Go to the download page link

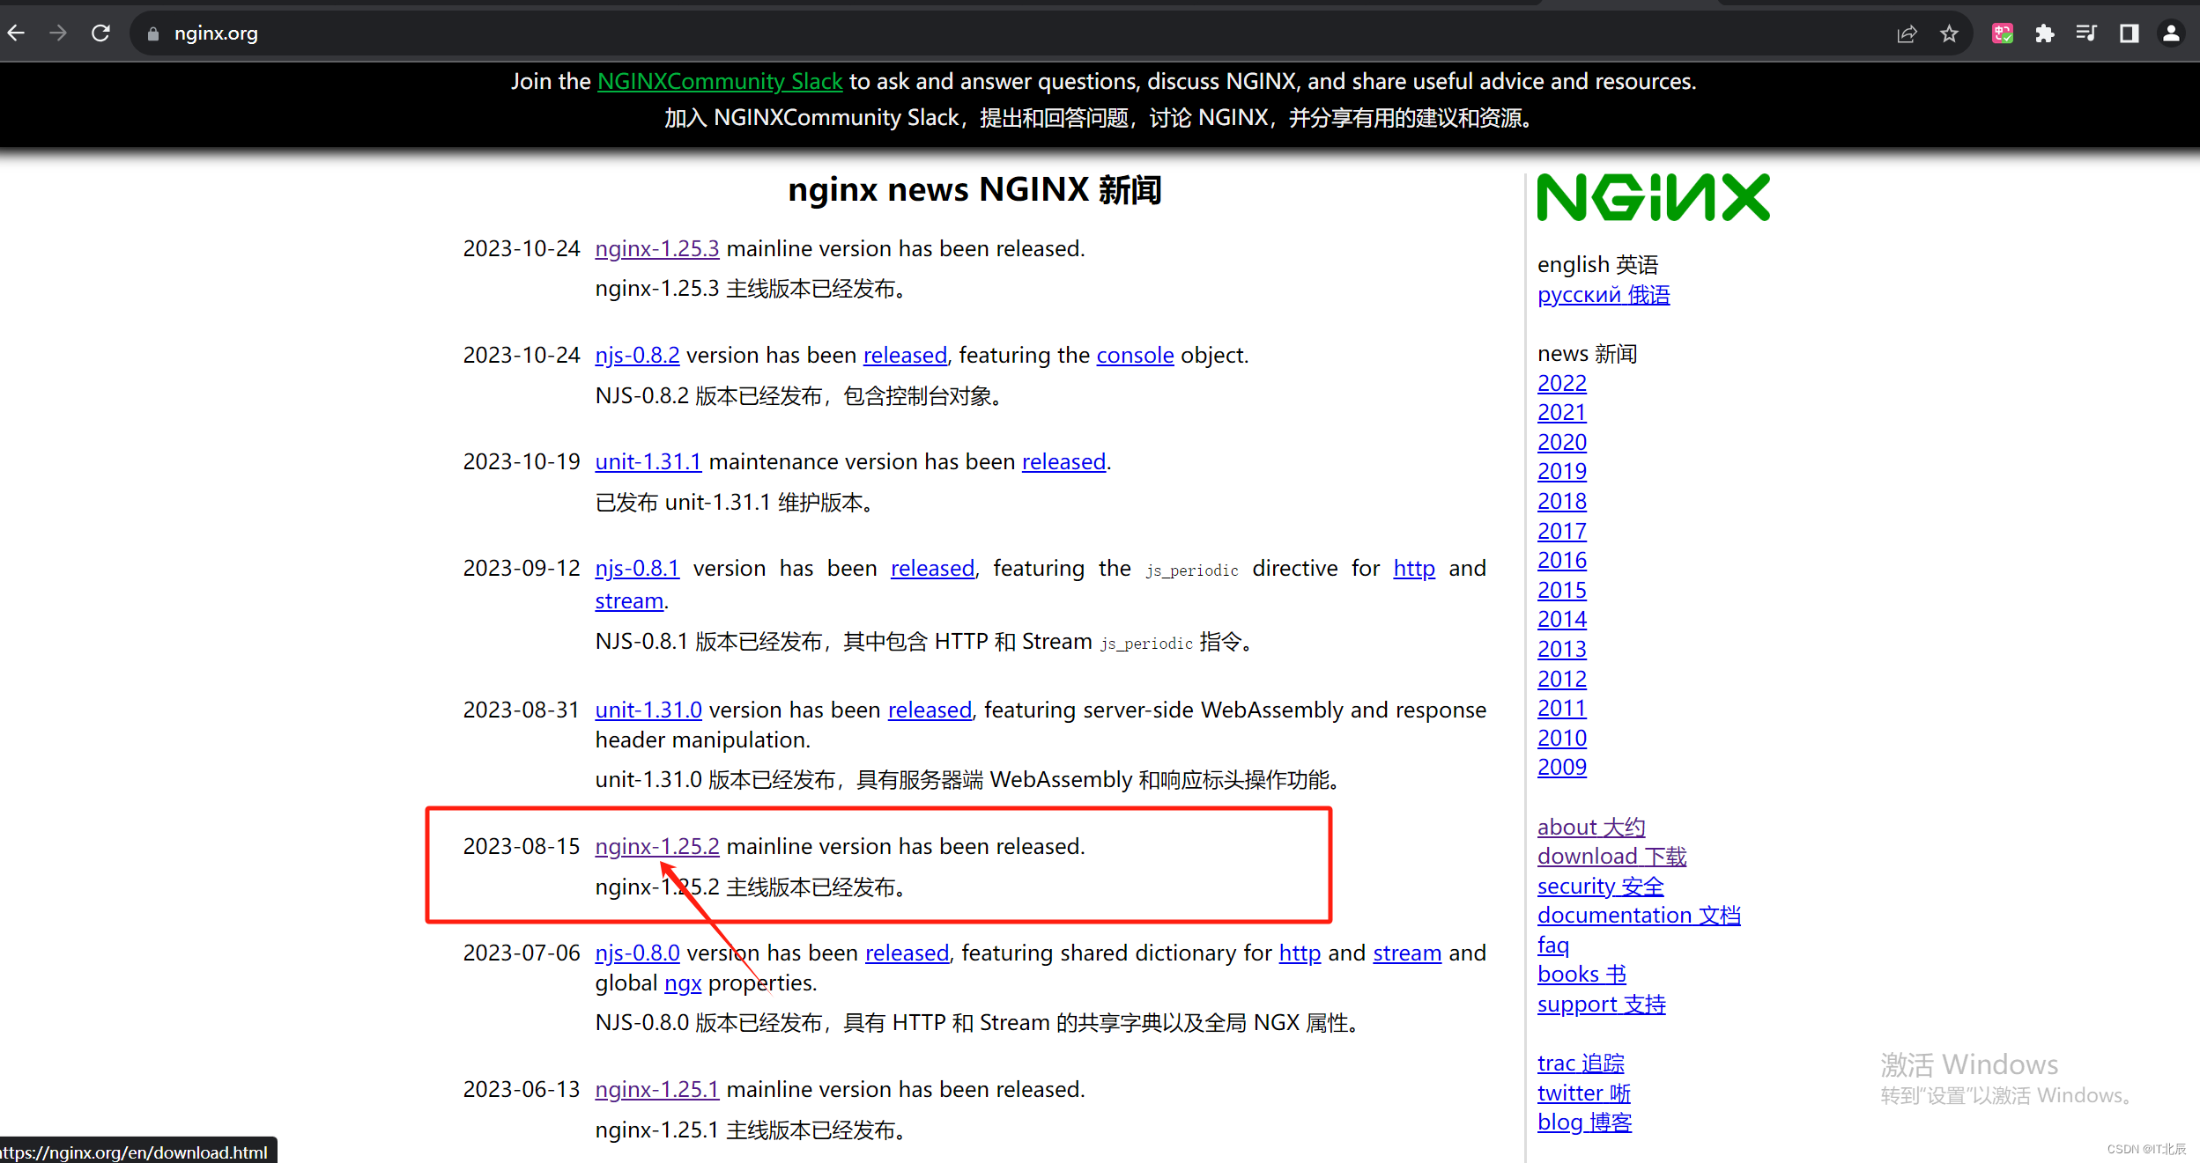point(1611,856)
